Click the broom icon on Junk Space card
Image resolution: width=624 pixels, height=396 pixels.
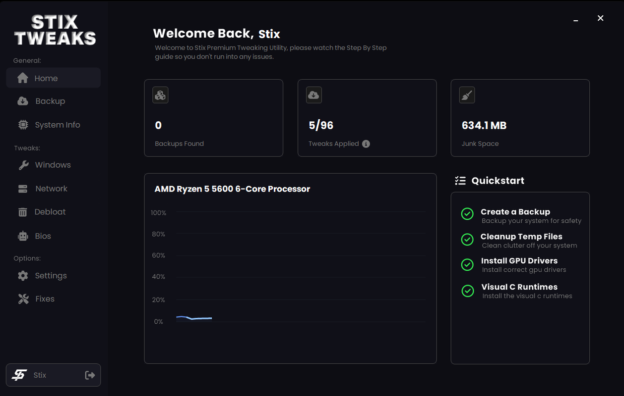point(466,95)
